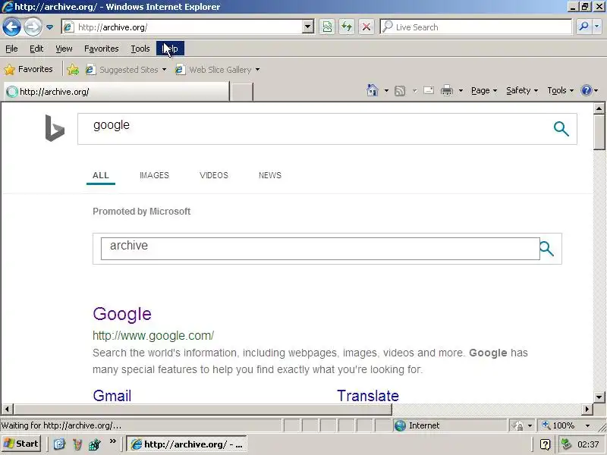Click the Internet Explorer taskbar button
Screen dimensions: 607x455
[186, 444]
